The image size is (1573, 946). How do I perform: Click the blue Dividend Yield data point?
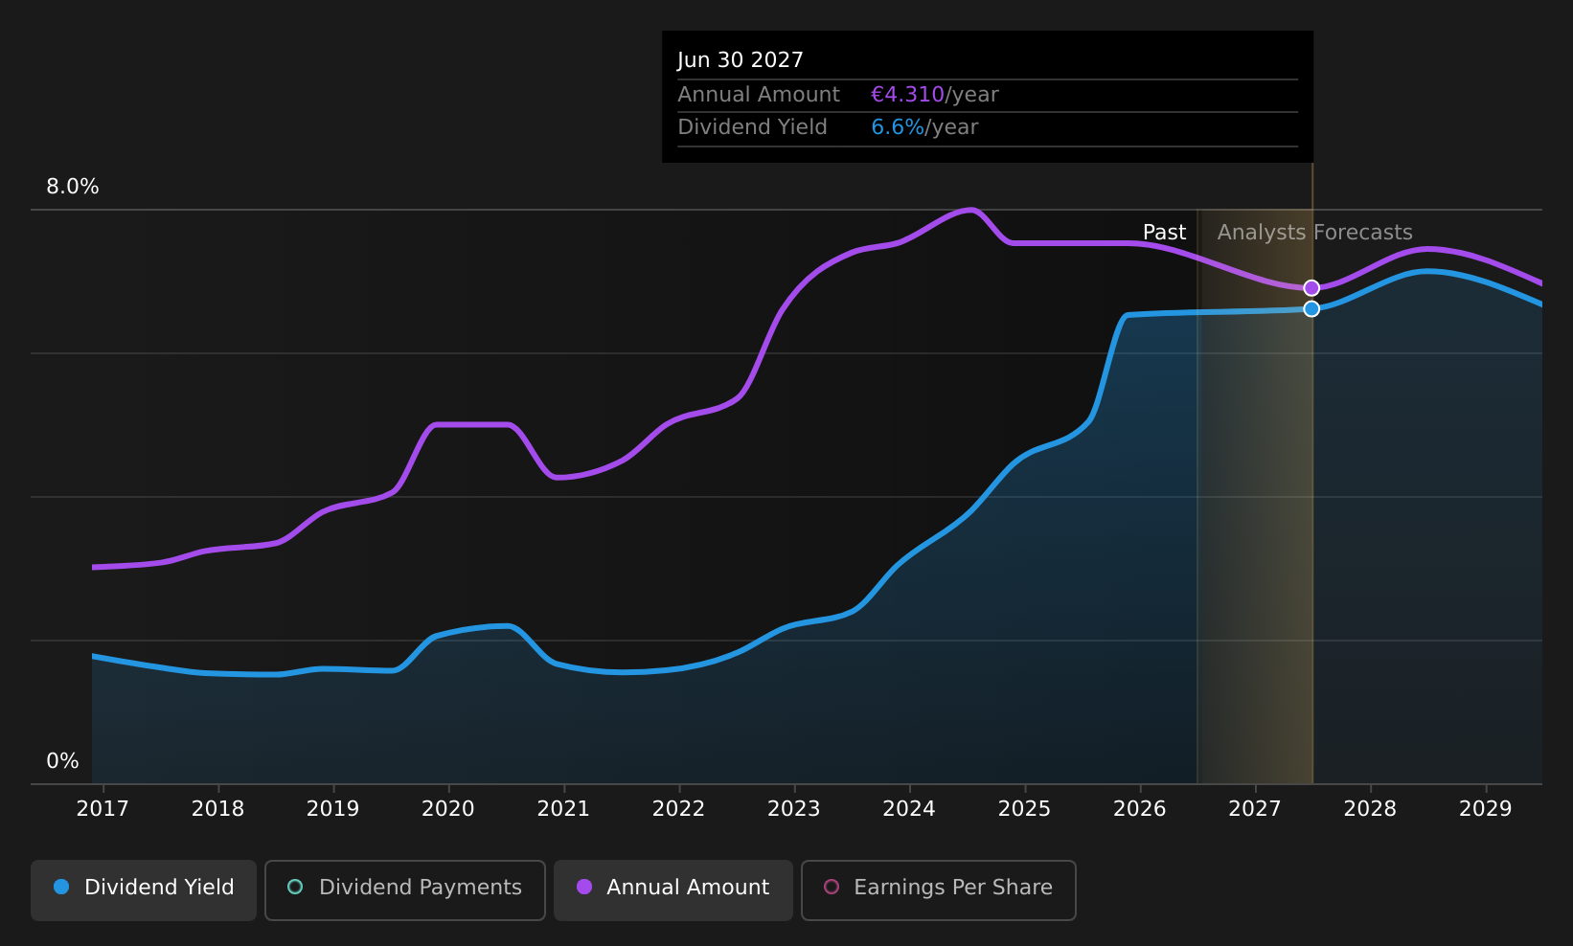[1311, 308]
